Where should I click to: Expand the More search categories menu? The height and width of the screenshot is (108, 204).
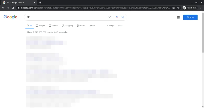(92, 26)
